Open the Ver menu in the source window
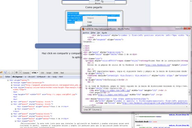This screenshot has height=128, width=192. (x=98, y=33)
